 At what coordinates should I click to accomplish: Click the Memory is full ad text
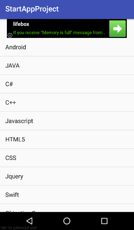pos(59,32)
